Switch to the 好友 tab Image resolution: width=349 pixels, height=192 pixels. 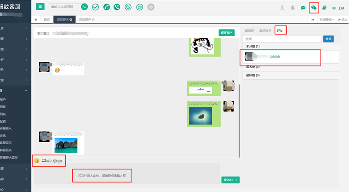[x=280, y=31]
